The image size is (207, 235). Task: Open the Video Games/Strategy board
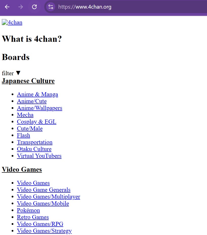point(44,231)
